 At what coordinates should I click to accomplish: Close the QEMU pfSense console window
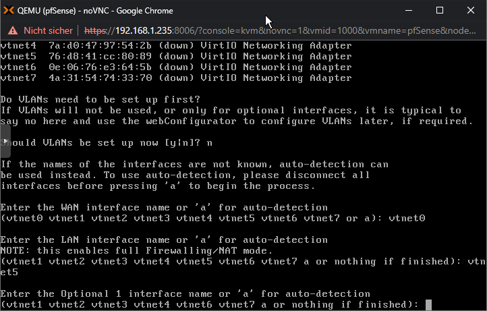[x=471, y=11]
